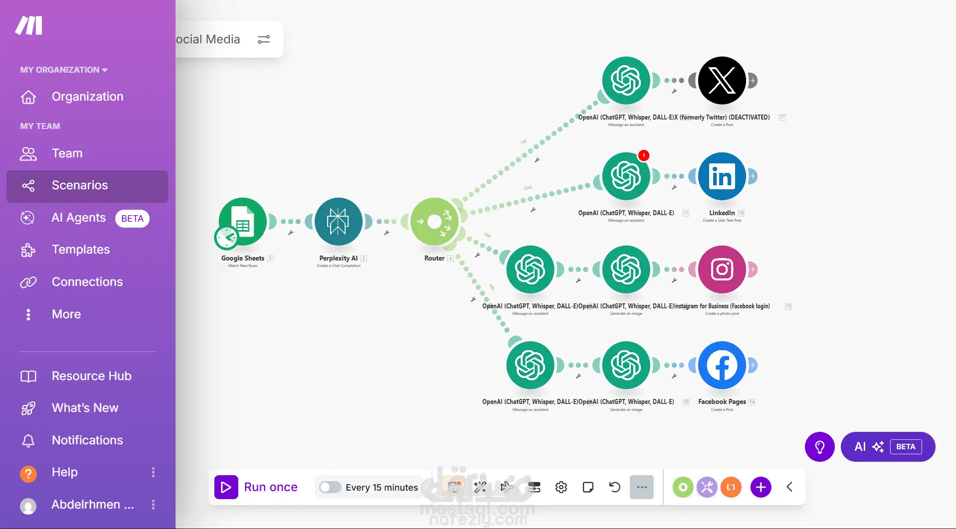Screen dimensions: 956x529
Task: Open AI Agents beta section
Action: pos(87,218)
